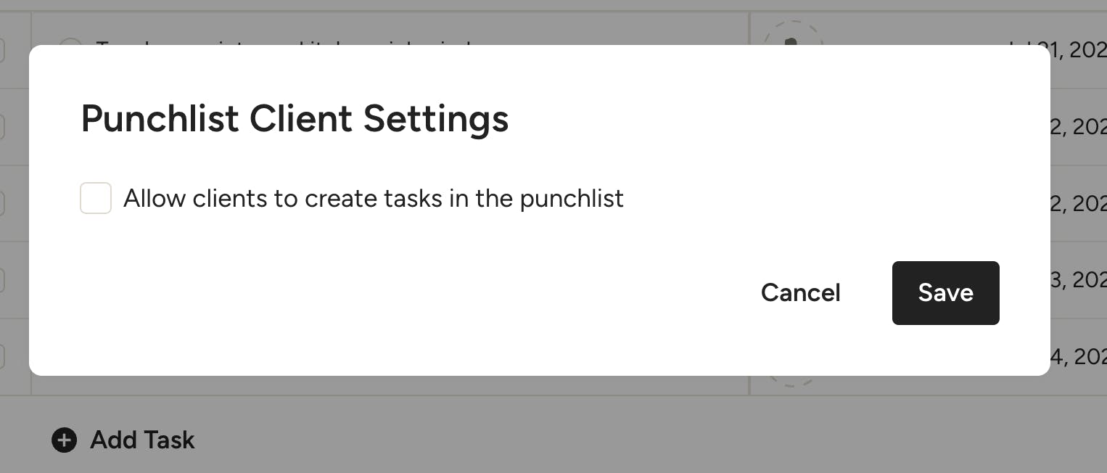Open the lower of two "2, 202" dates
Image resolution: width=1107 pixels, height=473 pixels.
click(1078, 203)
